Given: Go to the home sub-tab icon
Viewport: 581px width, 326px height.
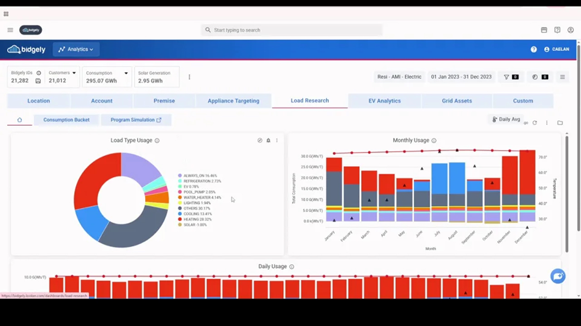Looking at the screenshot, I should [20, 120].
